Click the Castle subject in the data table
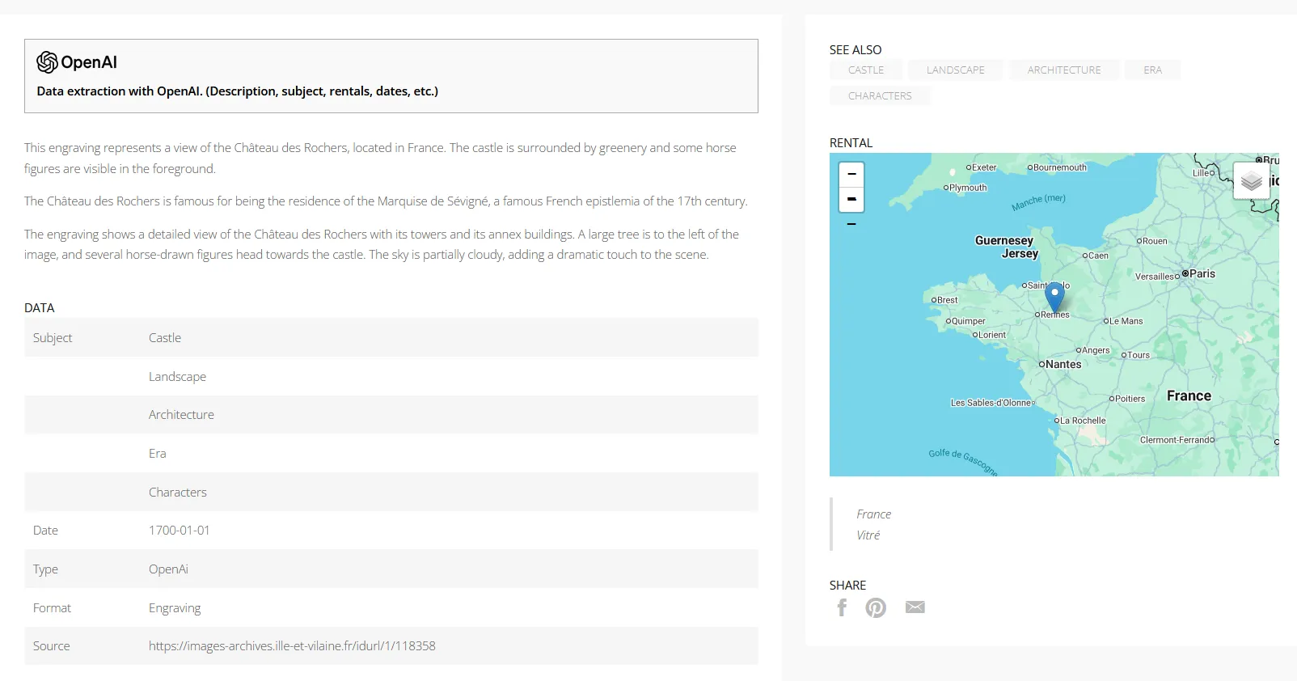 pos(165,338)
